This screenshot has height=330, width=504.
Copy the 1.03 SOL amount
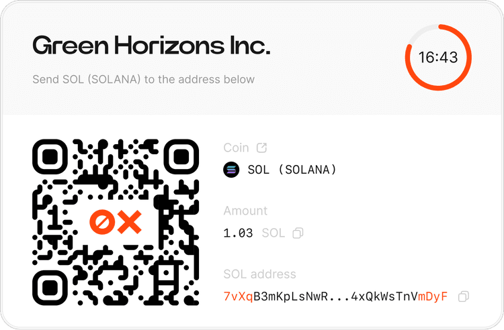[298, 233]
